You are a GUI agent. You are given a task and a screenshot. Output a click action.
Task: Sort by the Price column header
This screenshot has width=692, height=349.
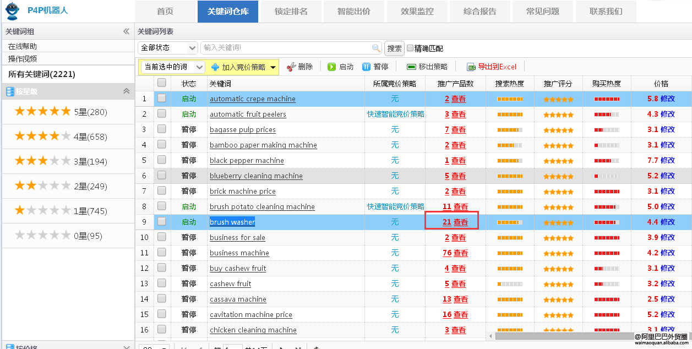[x=661, y=84]
